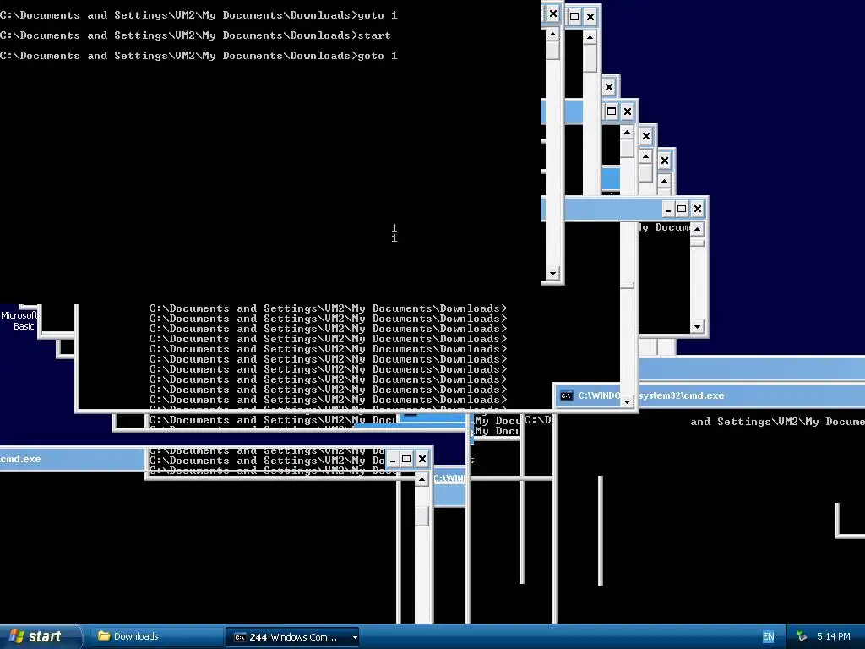Click the tray icon beside the clock
The width and height of the screenshot is (865, 649).
tap(802, 636)
